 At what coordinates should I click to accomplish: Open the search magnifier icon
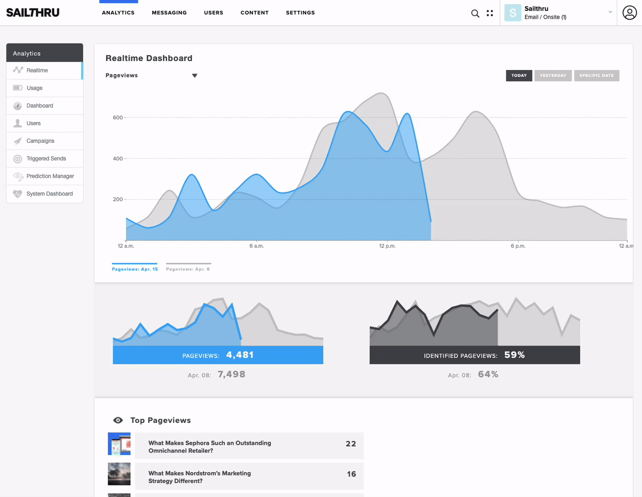[475, 13]
